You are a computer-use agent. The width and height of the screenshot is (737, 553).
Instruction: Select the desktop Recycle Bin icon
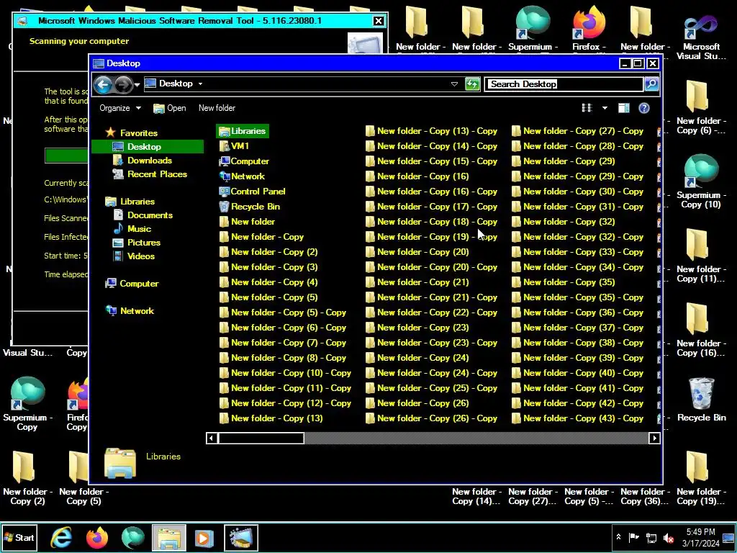701,400
